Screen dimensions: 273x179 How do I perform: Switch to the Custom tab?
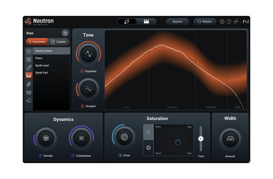[59, 42]
